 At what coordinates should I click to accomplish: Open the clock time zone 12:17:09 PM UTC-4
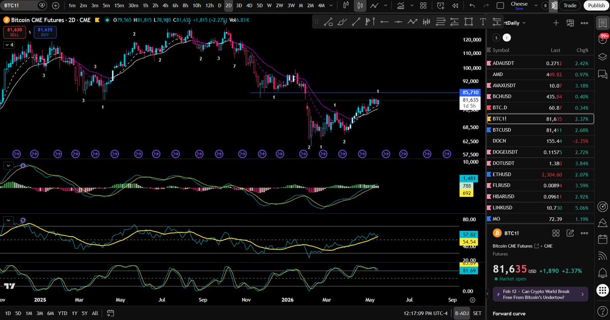tap(426, 313)
